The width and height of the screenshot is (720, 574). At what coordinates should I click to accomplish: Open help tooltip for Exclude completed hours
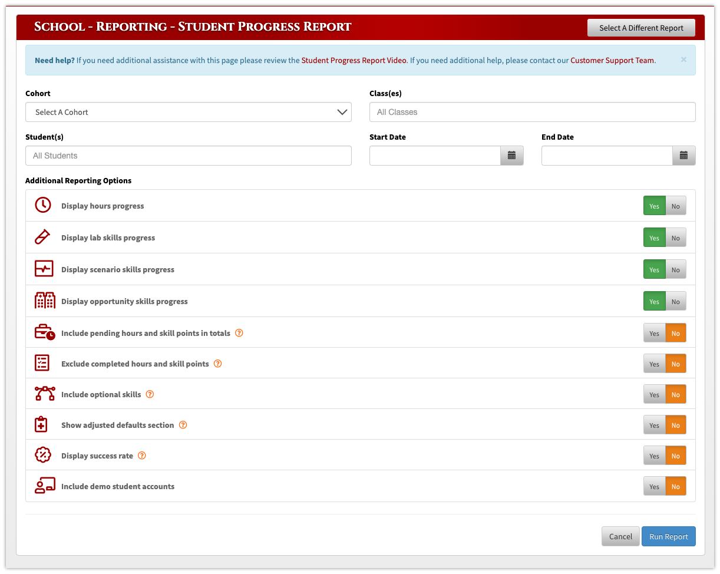tap(218, 364)
